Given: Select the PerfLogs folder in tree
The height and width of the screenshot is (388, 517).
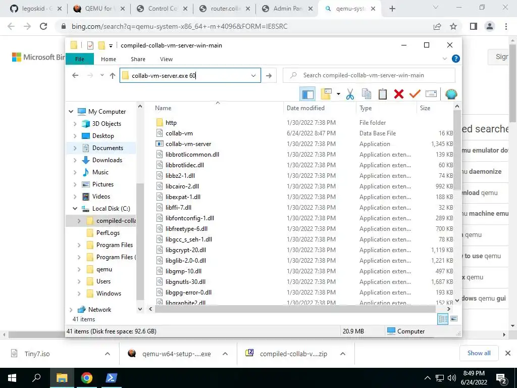Looking at the screenshot, I should point(108,233).
